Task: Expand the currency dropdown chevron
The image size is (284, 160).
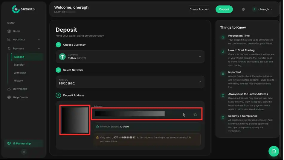Action: tap(200, 57)
